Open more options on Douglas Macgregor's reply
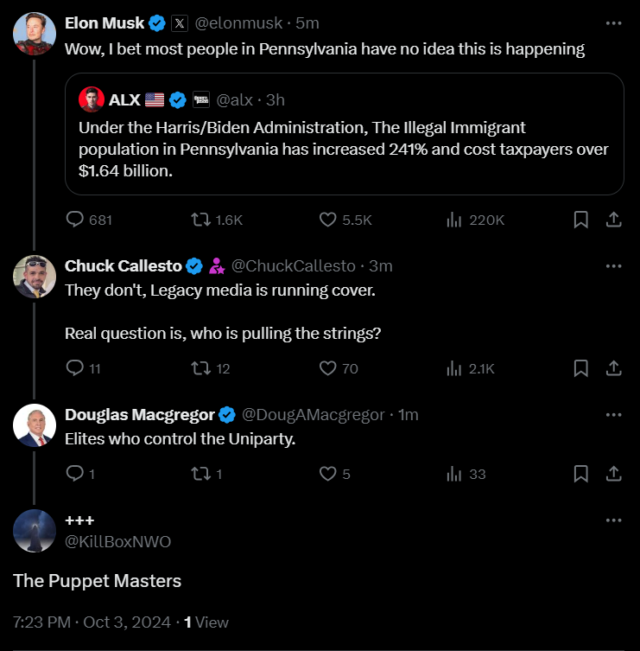The image size is (640, 651). 614,414
